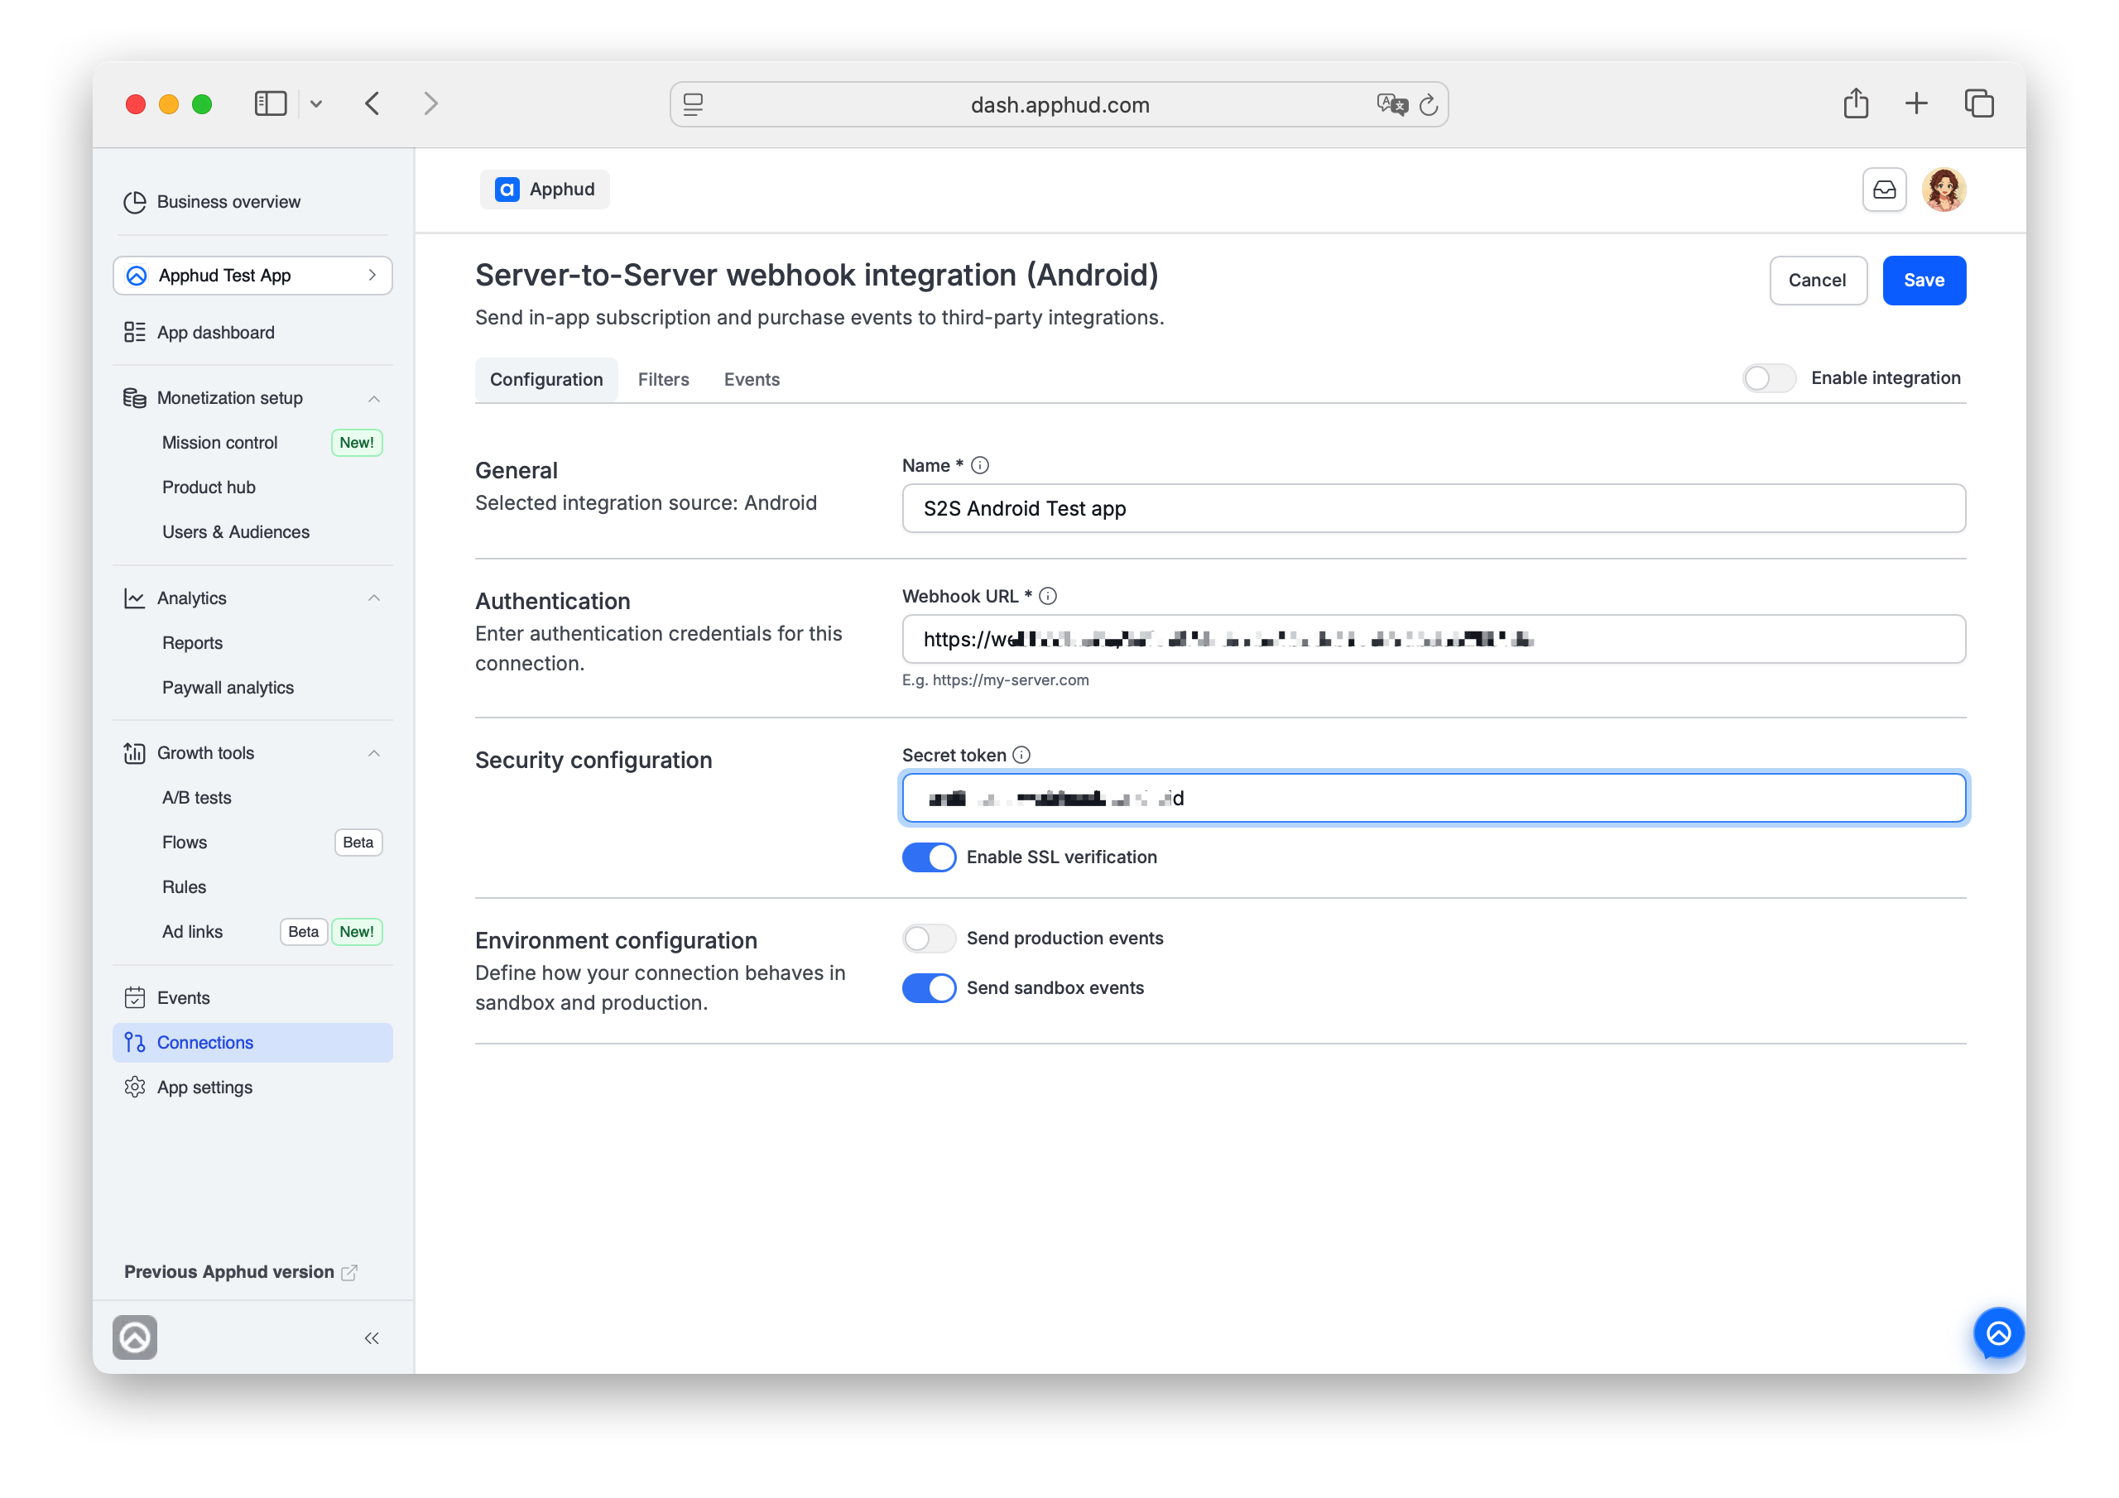Click the Analytics chart icon
This screenshot has height=1498, width=2119.
(x=135, y=598)
